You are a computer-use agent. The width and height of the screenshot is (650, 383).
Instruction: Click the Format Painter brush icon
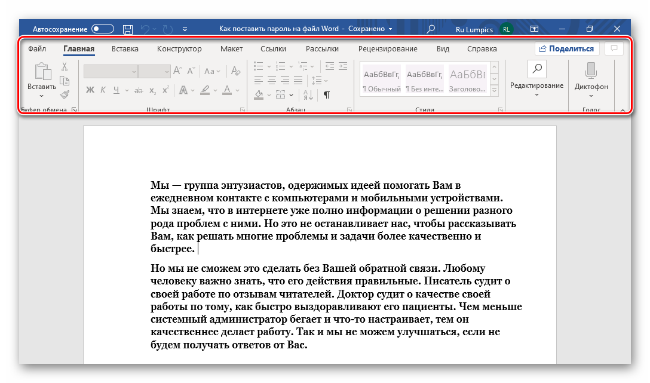65,94
